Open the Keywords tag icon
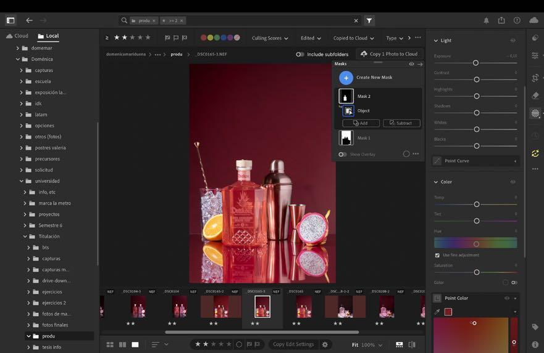Image resolution: width=544 pixels, height=353 pixels. coord(535,327)
